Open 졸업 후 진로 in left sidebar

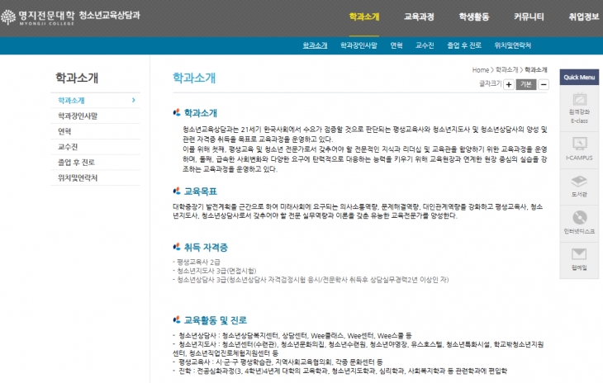click(76, 162)
